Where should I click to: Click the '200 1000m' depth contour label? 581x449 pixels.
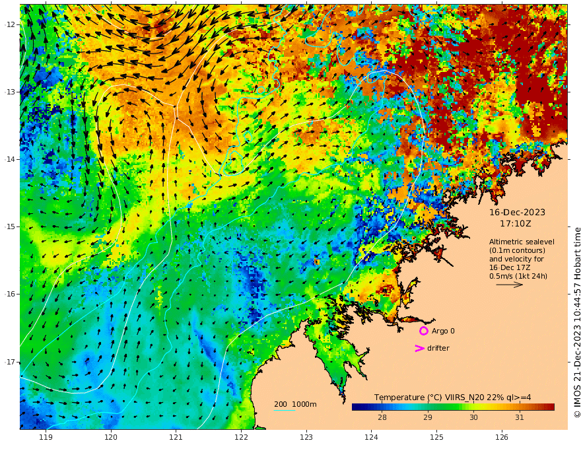(x=295, y=404)
